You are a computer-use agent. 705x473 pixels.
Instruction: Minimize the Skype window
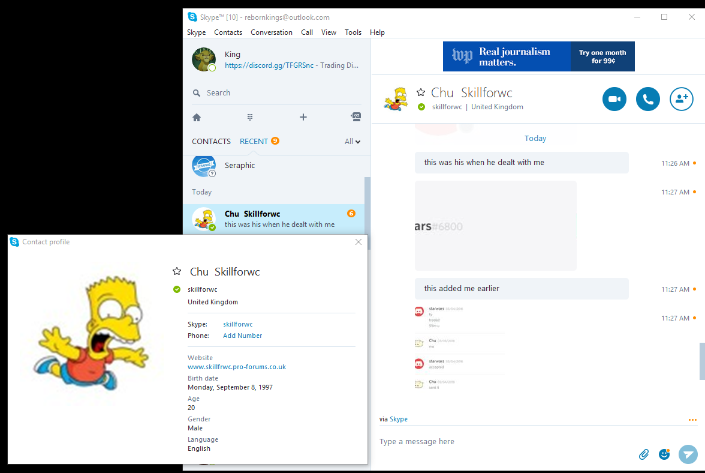pyautogui.click(x=637, y=17)
